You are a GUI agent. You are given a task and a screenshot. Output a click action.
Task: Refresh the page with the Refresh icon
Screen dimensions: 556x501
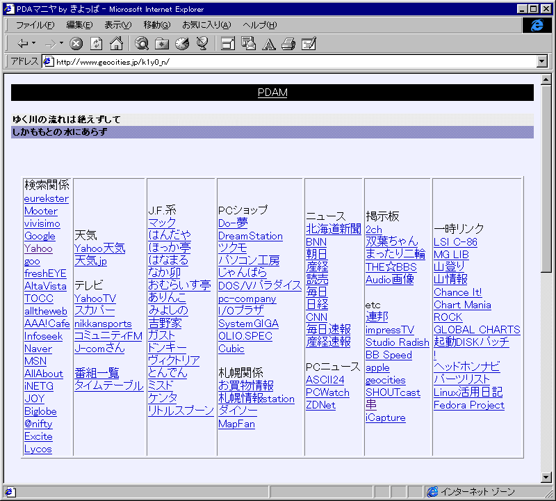click(96, 44)
